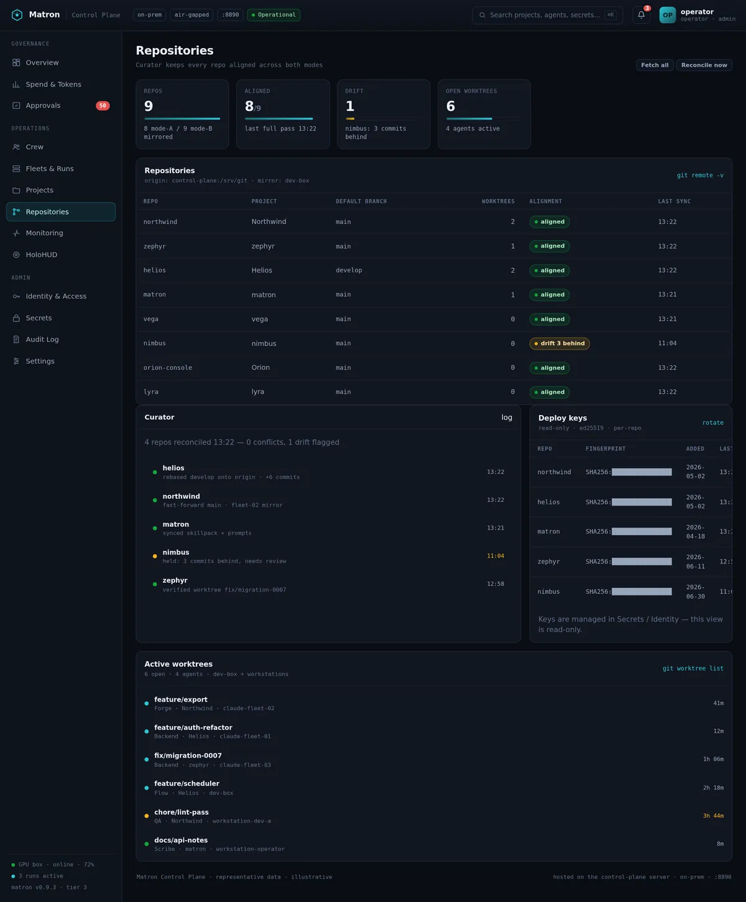Open the Audit Log page
Image resolution: width=746 pixels, height=902 pixels.
pos(61,340)
